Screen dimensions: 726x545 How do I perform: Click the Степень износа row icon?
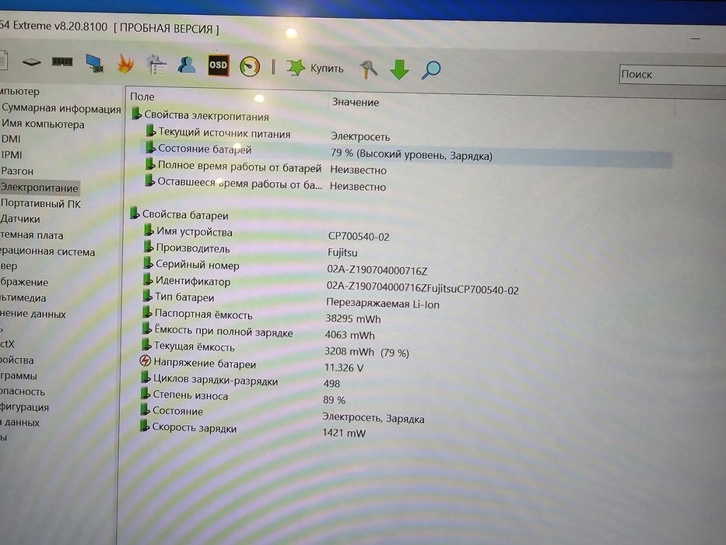[x=146, y=393]
